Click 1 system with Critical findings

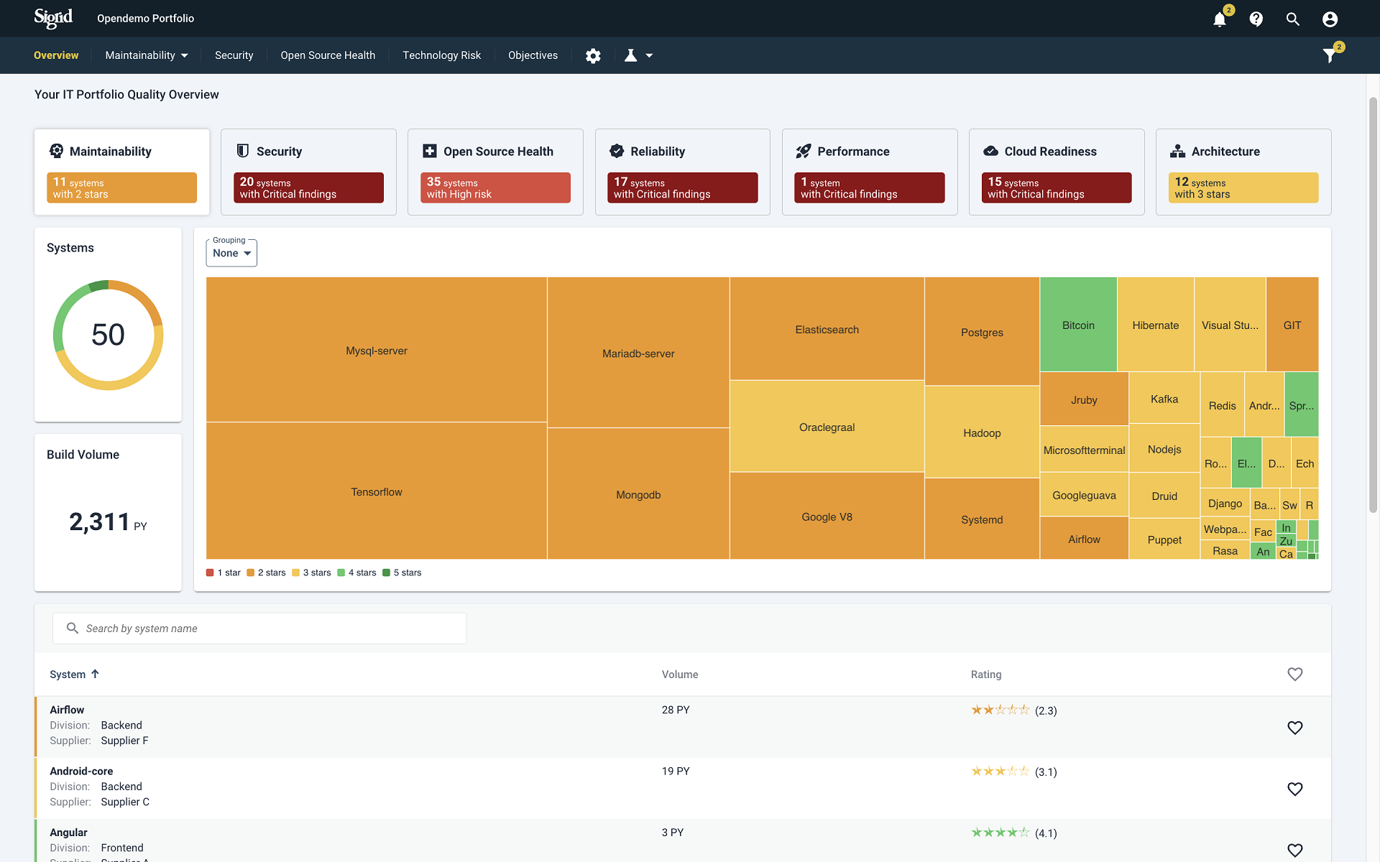click(869, 187)
